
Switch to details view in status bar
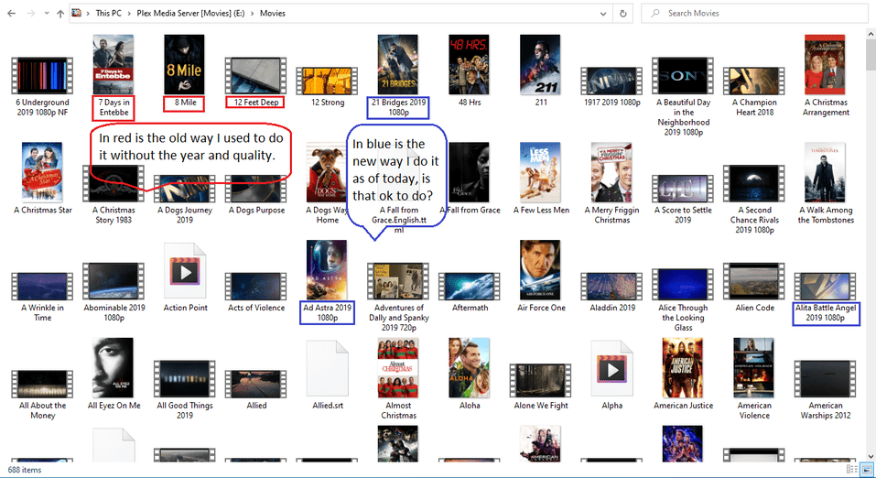[852, 470]
